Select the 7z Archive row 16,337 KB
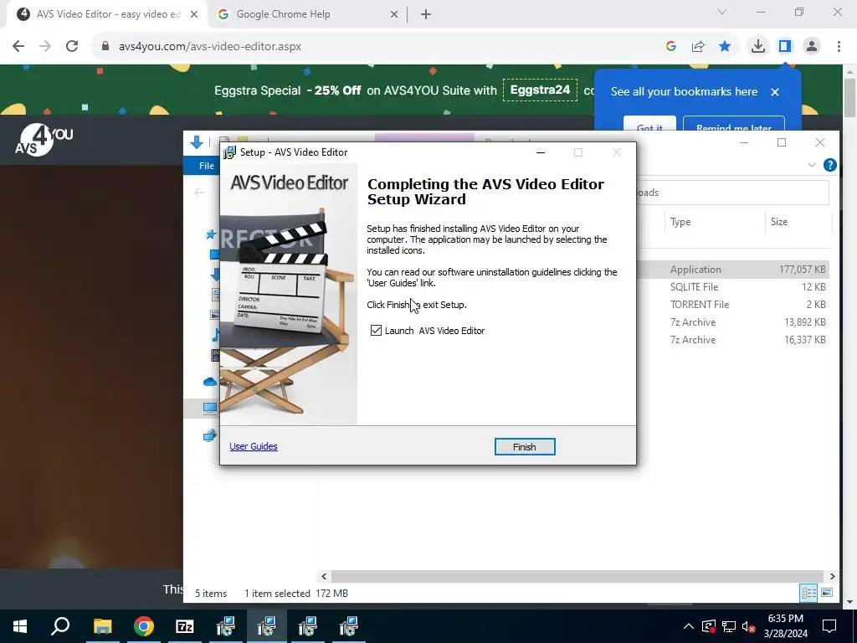Image resolution: width=857 pixels, height=643 pixels. [733, 340]
